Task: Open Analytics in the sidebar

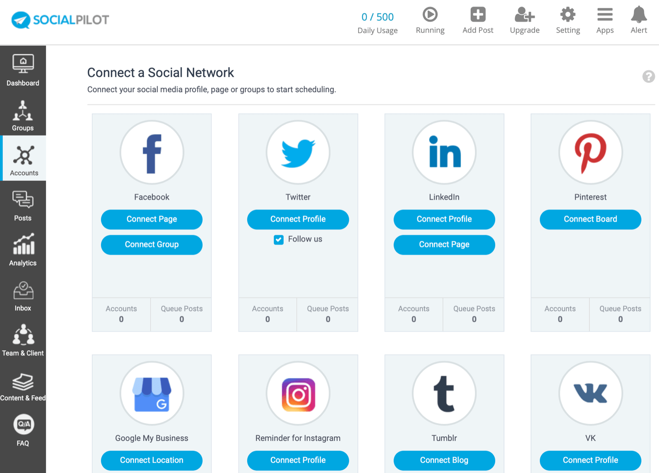Action: click(23, 251)
